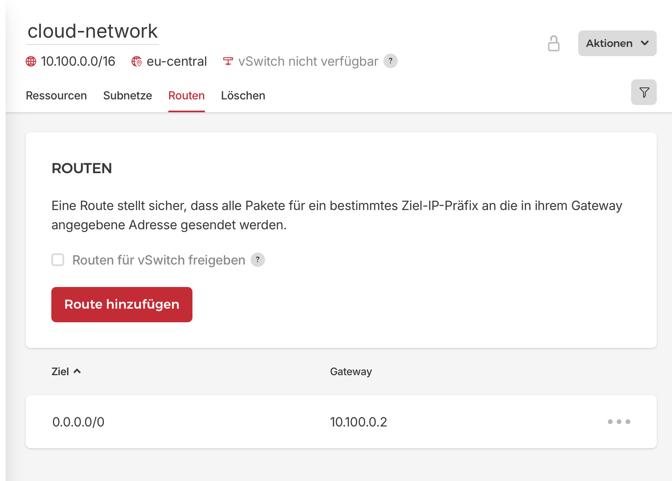Image resolution: width=672 pixels, height=481 pixels.
Task: Select the Routen tab
Action: [186, 95]
